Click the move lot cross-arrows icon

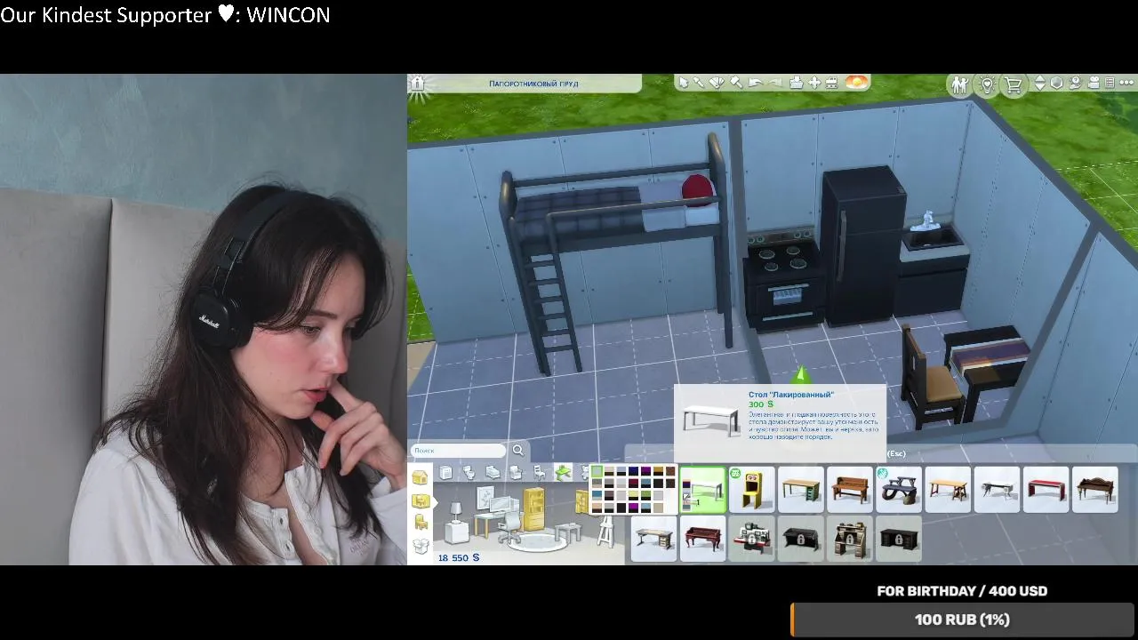coord(814,83)
